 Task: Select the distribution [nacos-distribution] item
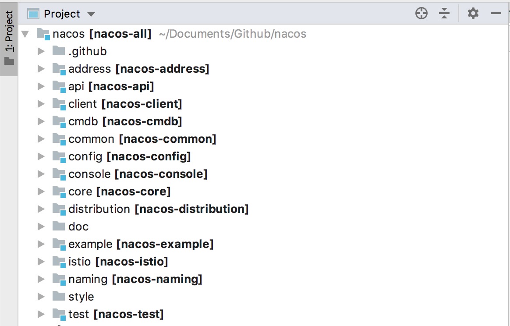point(158,209)
